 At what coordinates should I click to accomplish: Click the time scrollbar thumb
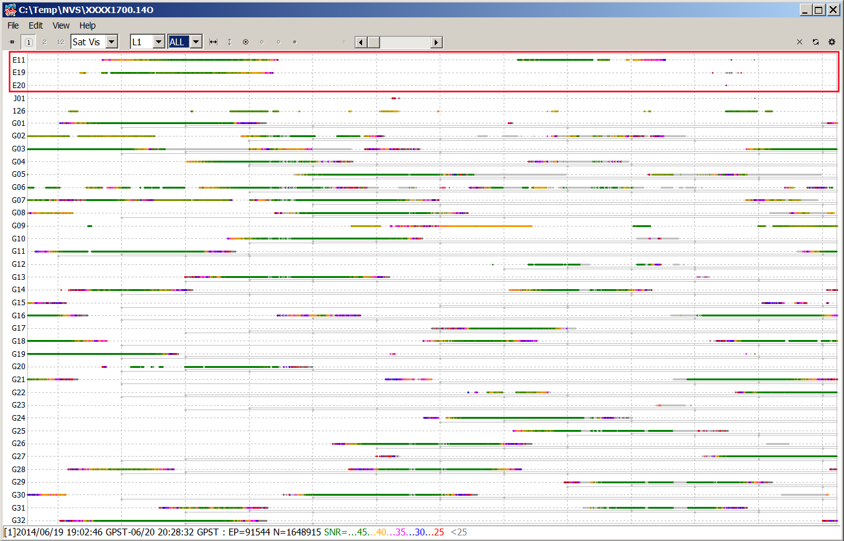(373, 42)
